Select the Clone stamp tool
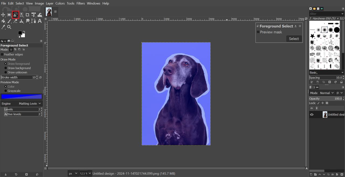The height and width of the screenshot is (177, 345). point(21,21)
